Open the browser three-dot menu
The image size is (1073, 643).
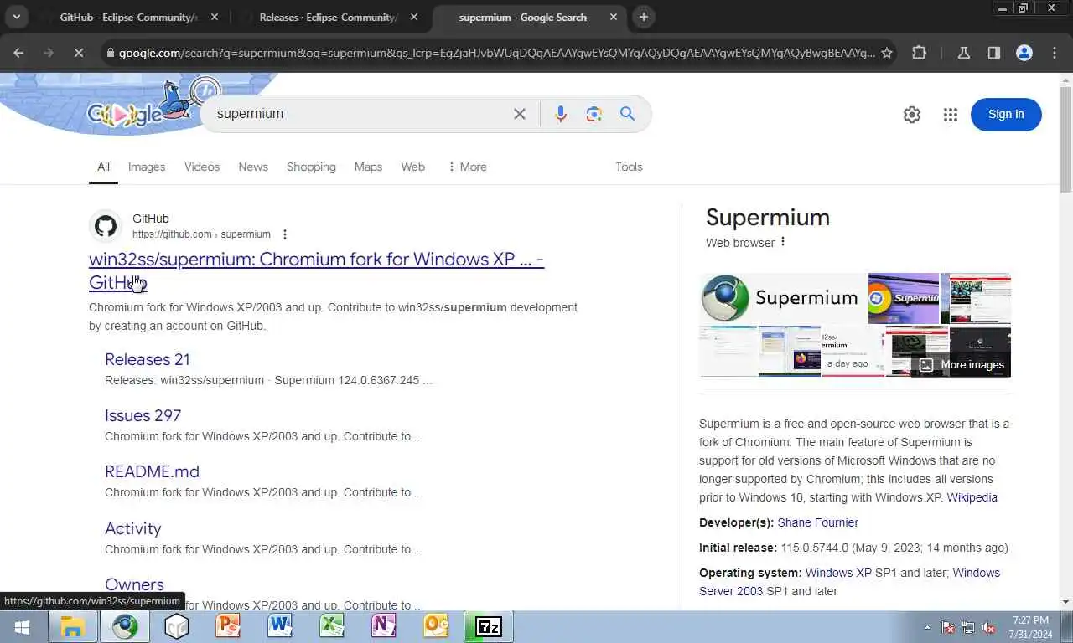tap(1055, 53)
